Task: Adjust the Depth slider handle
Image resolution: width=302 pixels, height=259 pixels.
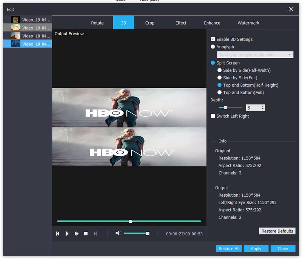Action: point(225,108)
